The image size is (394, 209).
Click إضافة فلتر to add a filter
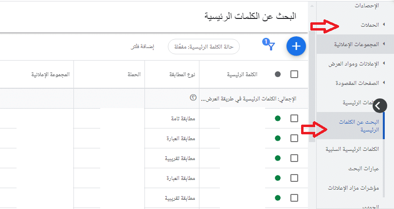(x=142, y=47)
